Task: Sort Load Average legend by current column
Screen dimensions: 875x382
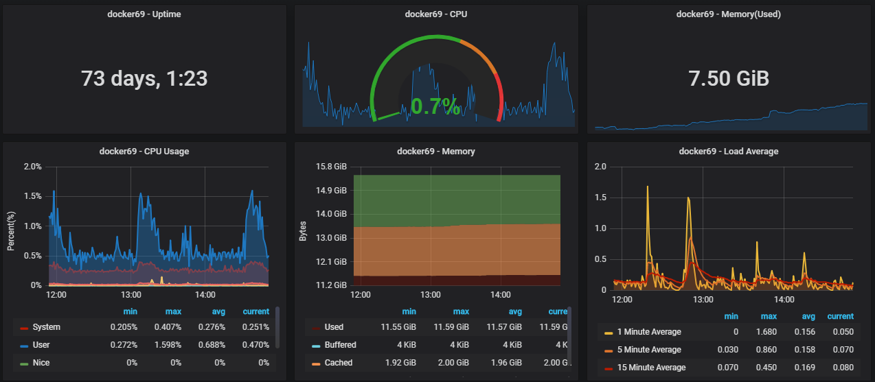Action: coord(840,316)
